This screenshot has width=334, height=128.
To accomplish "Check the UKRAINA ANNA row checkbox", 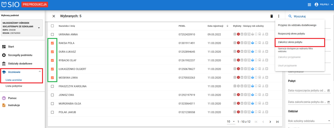I will point(52,35).
